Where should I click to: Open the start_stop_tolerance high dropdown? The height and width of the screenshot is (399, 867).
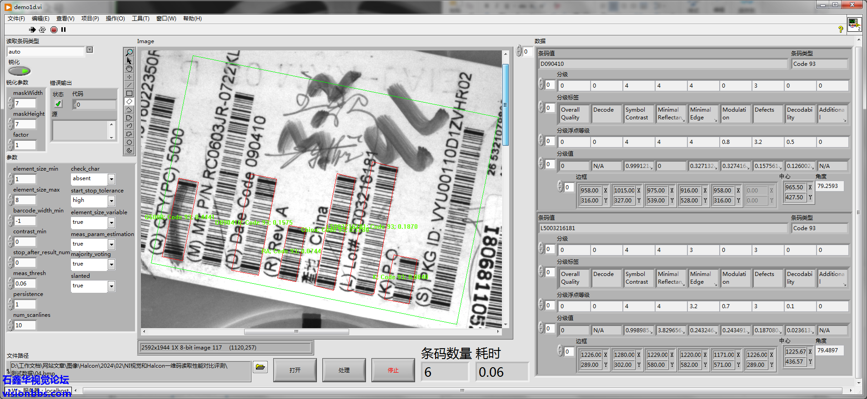tap(111, 201)
